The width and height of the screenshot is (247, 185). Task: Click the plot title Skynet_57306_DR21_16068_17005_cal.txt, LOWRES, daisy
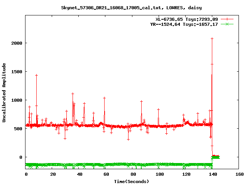coord(131,8)
